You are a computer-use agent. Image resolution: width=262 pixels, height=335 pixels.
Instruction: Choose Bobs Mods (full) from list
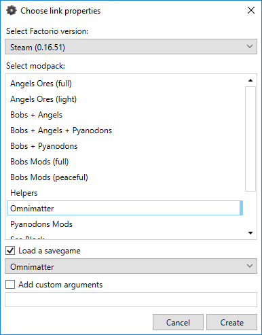tap(125, 162)
